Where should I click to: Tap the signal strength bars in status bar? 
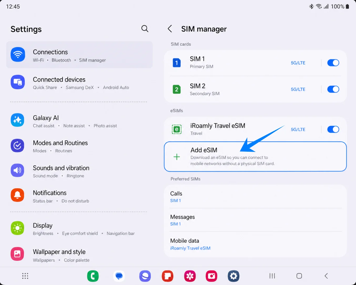point(326,7)
